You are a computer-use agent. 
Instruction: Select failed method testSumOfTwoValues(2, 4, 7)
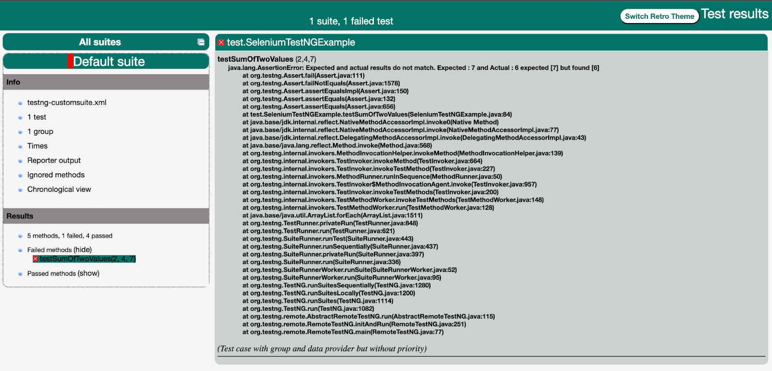87,259
